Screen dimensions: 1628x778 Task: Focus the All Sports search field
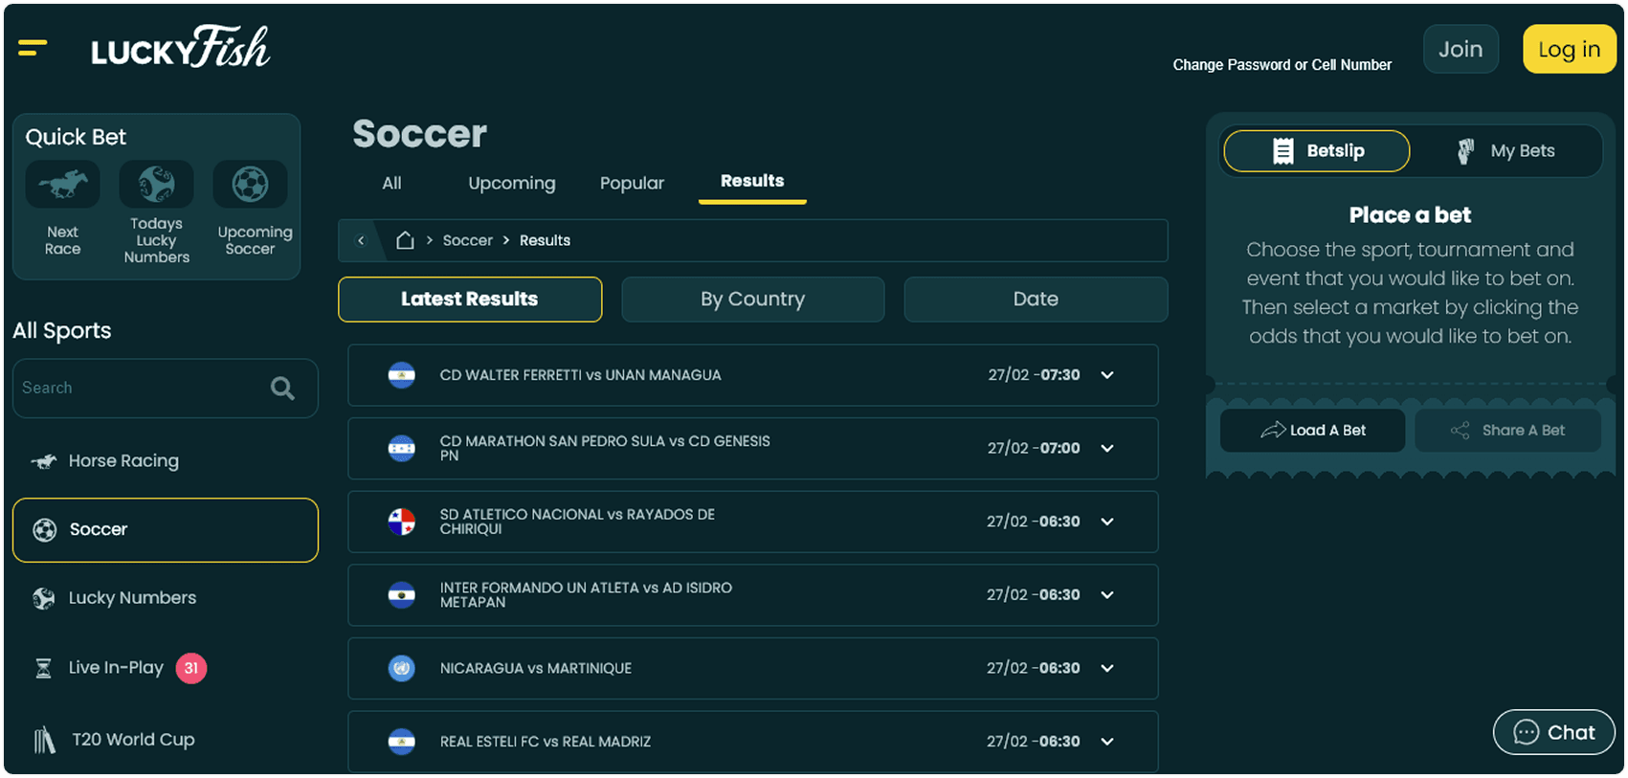tap(165, 388)
